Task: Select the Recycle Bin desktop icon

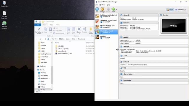Action: tap(4, 4)
